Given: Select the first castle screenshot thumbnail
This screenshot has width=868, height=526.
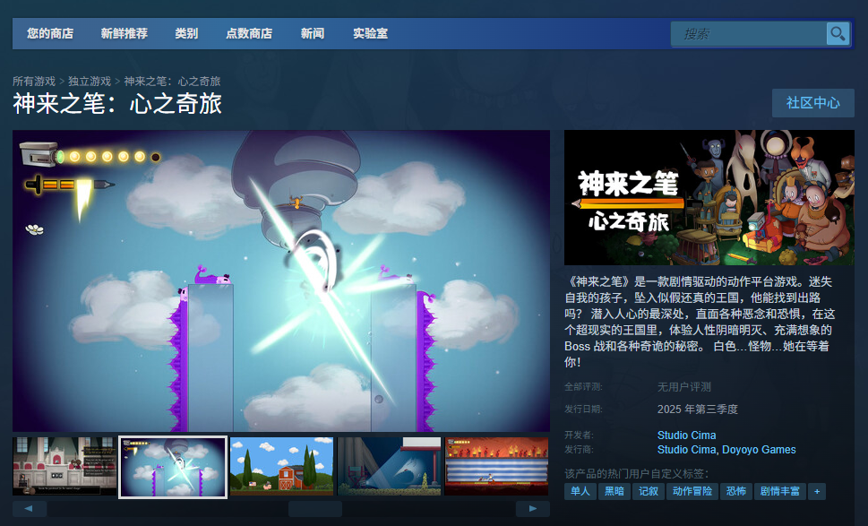Looking at the screenshot, I should pyautogui.click(x=64, y=466).
